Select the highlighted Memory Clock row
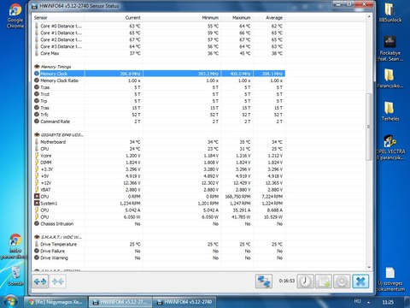The width and height of the screenshot is (410, 308). point(159,74)
